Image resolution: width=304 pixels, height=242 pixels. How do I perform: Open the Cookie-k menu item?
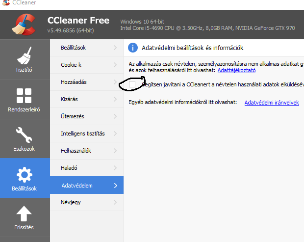(87, 65)
